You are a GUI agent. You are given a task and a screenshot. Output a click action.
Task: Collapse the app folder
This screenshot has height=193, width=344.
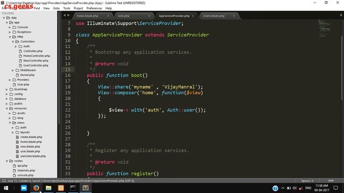point(7,23)
